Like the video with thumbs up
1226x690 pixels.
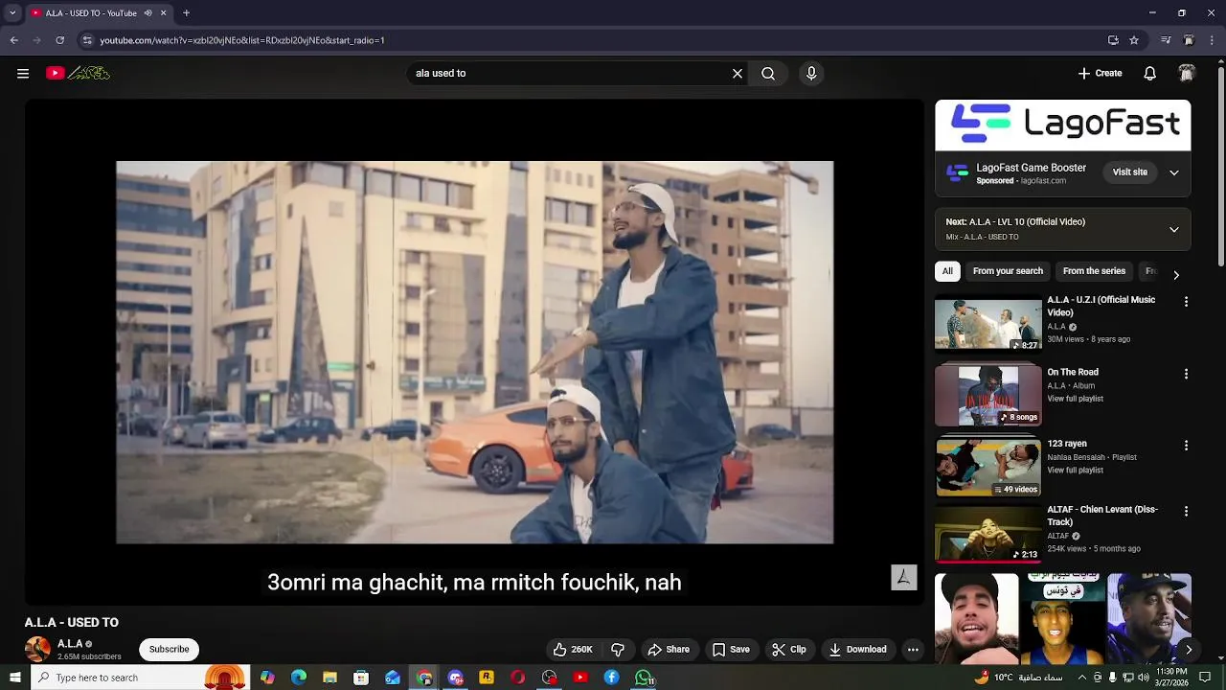tap(573, 649)
